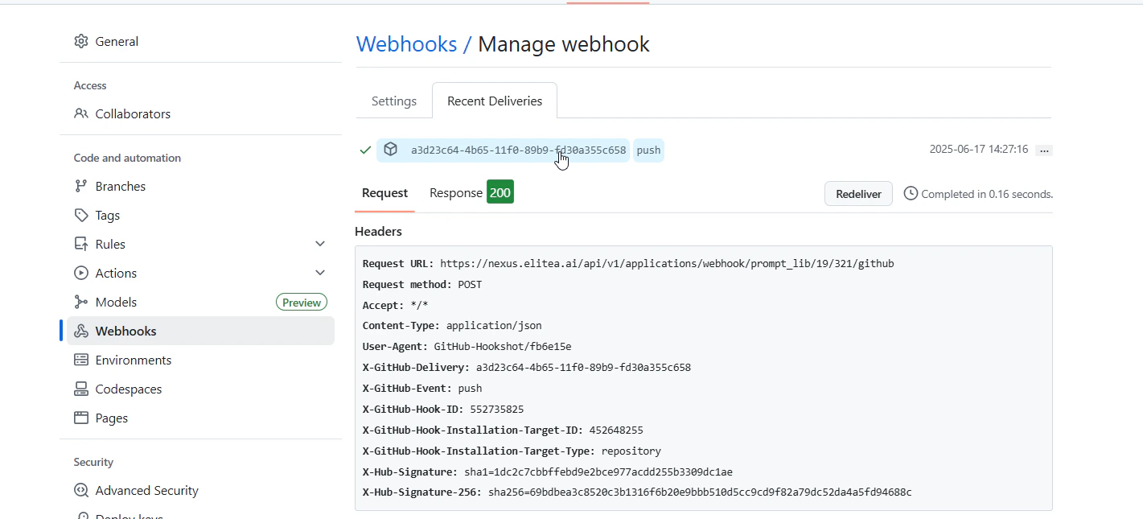Click the Webhooks hook icon in sidebar

pyautogui.click(x=80, y=331)
